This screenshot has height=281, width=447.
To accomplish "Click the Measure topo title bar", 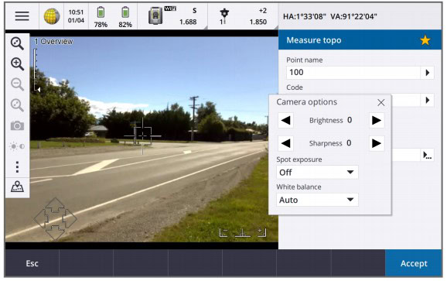I will [360, 40].
